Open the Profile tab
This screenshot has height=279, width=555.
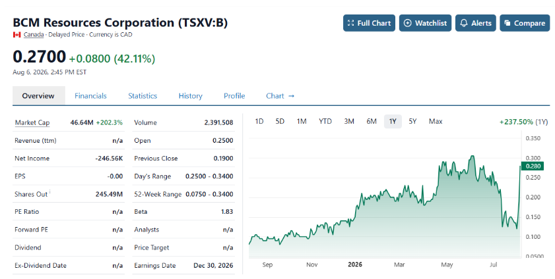pos(234,96)
